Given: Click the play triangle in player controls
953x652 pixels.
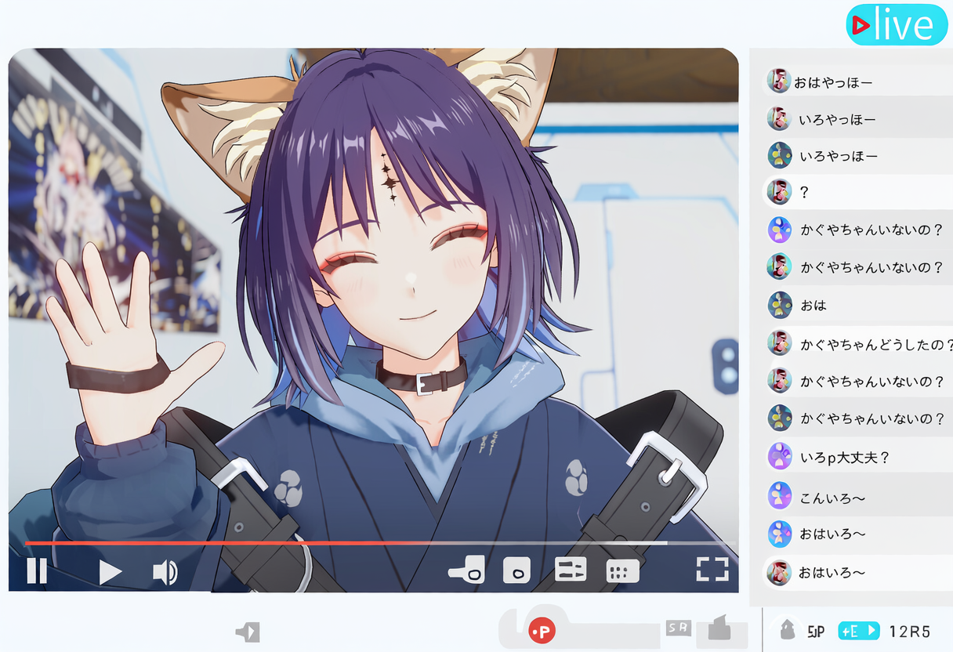Looking at the screenshot, I should coord(111,572).
